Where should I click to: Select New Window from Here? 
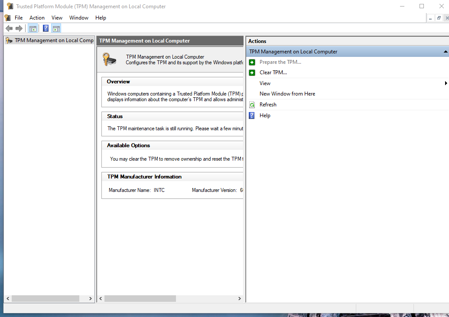click(287, 94)
